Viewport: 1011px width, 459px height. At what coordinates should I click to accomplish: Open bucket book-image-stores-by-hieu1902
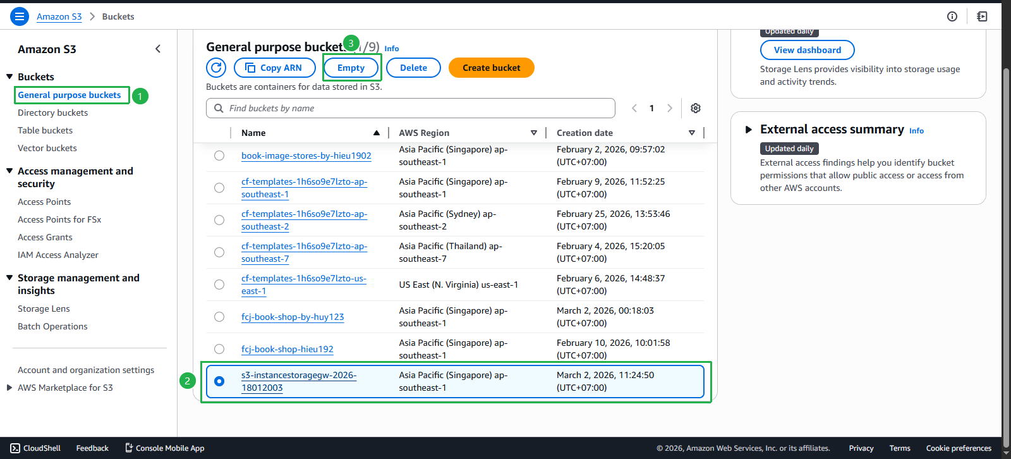pos(306,156)
